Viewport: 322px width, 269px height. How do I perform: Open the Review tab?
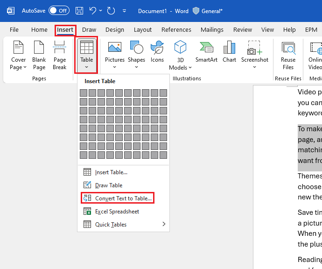[x=243, y=30]
